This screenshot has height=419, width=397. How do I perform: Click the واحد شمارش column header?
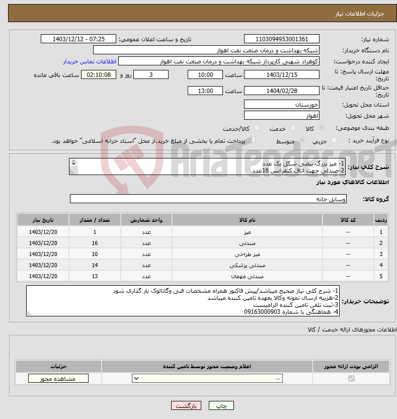[146, 220]
